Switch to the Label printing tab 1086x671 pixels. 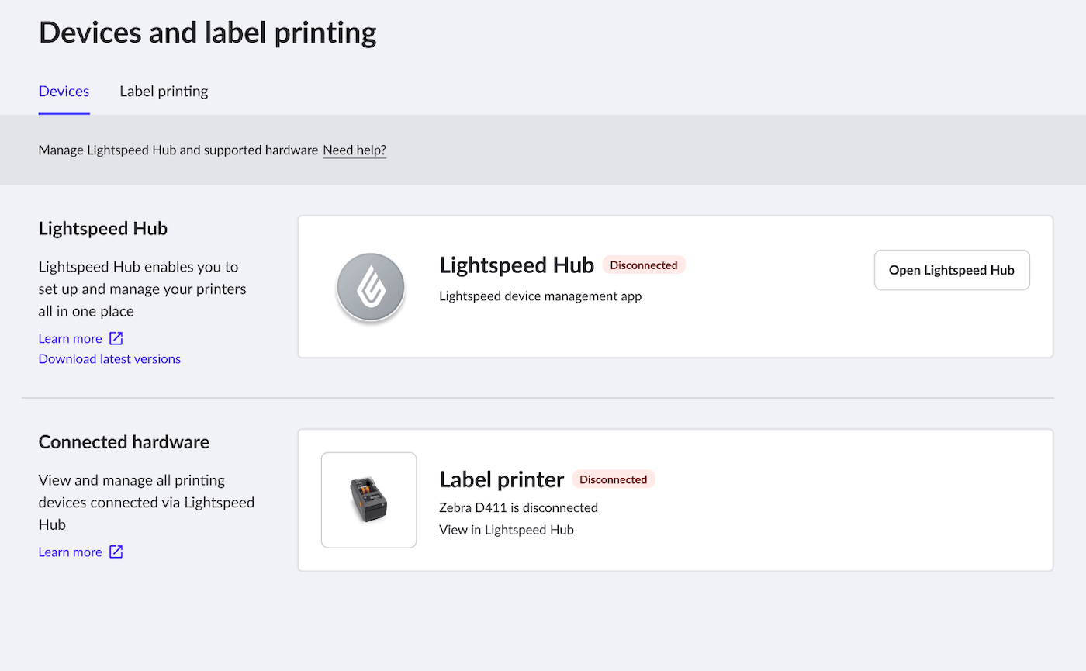164,92
